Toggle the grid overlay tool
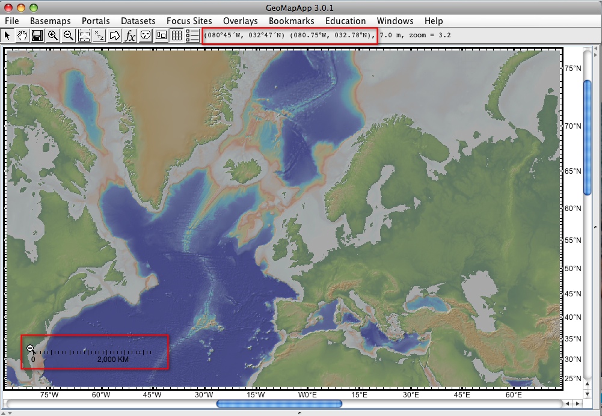 pyautogui.click(x=177, y=35)
